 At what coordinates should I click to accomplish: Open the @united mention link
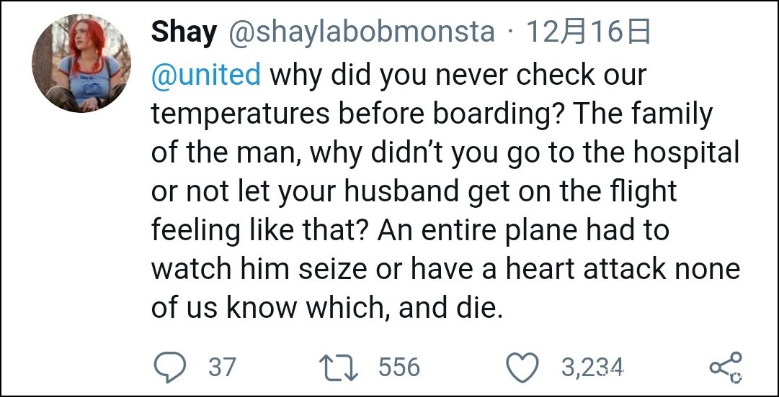click(x=206, y=75)
